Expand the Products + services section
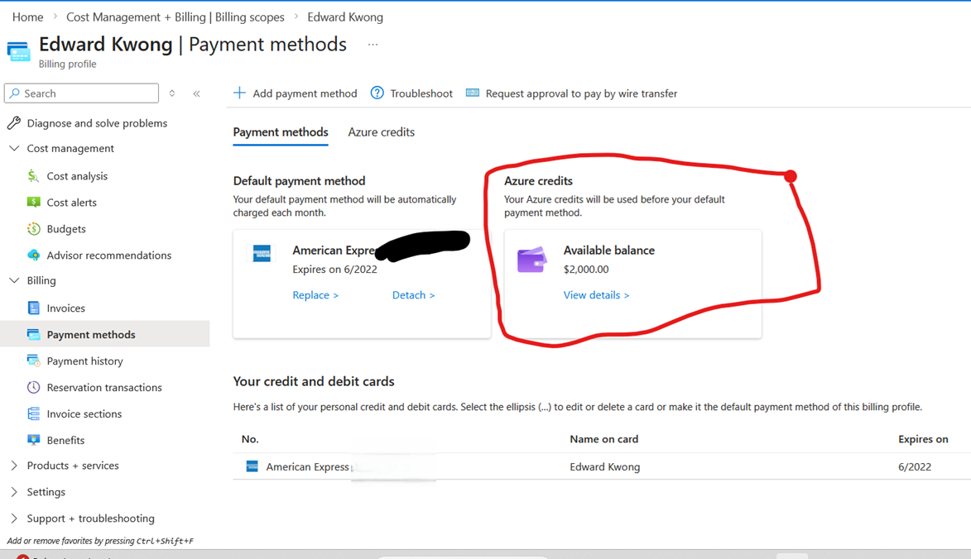The height and width of the screenshot is (559, 971). [x=14, y=466]
